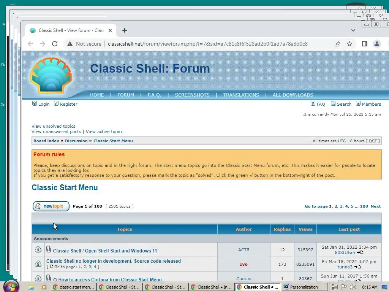389x292 pixels.
Task: Open author Ivo's profile
Action: [x=244, y=264]
